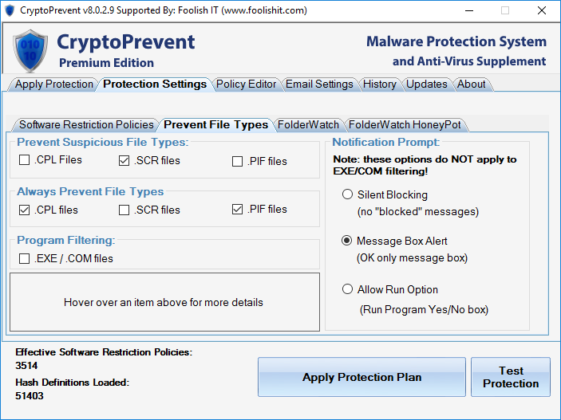This screenshot has width=561, height=420.
Task: Uncheck .SCR files under Prevent Suspicious
Action: [124, 161]
